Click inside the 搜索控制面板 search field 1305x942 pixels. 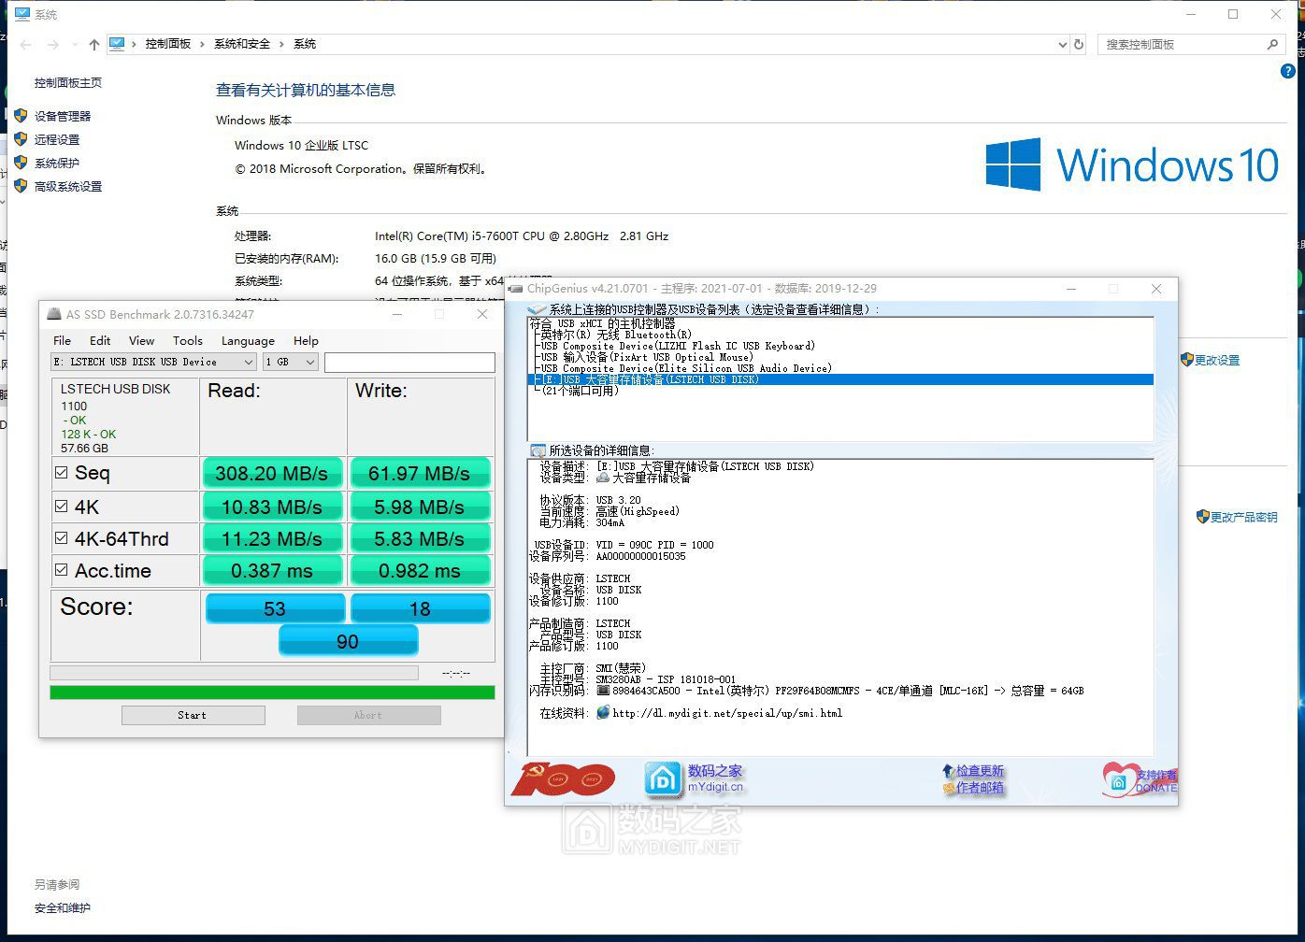pos(1182,44)
